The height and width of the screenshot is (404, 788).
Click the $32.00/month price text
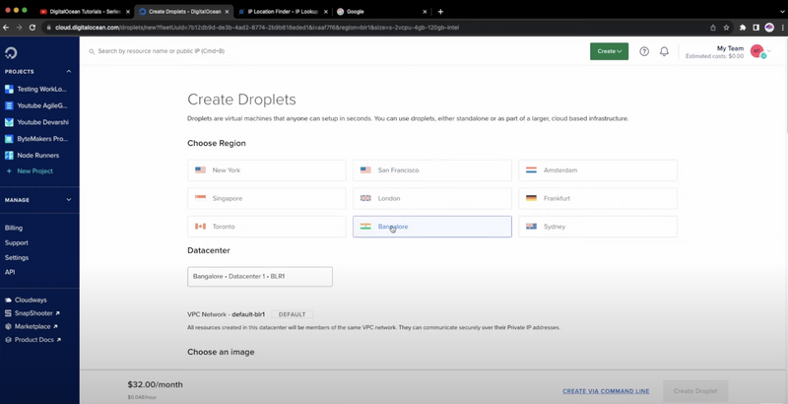click(x=156, y=385)
